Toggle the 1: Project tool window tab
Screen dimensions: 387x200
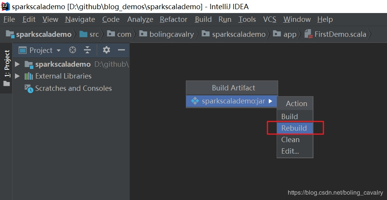[7, 69]
